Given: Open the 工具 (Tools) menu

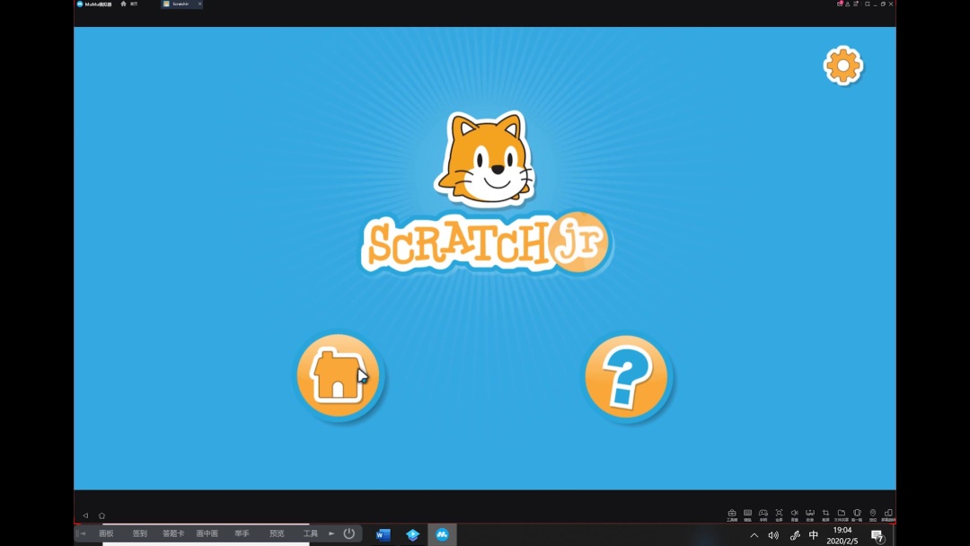Looking at the screenshot, I should (310, 533).
